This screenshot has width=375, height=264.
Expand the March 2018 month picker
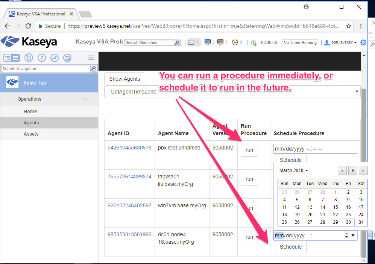pyautogui.click(x=294, y=170)
